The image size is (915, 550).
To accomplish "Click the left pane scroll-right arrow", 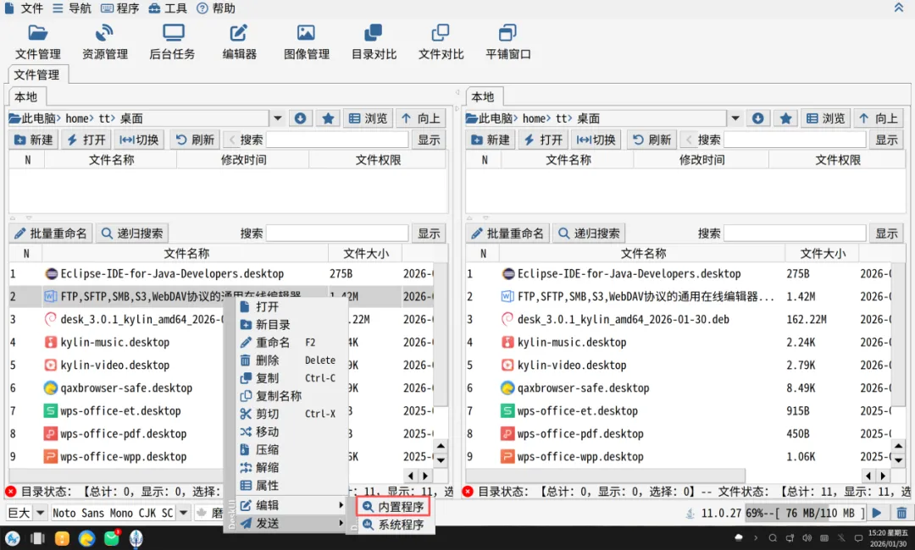I will click(426, 476).
